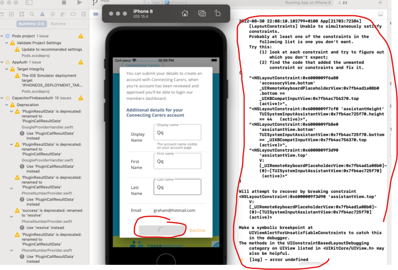398x270 pixels.
Task: Click the email graham@hotmail.com text
Action: [174, 210]
